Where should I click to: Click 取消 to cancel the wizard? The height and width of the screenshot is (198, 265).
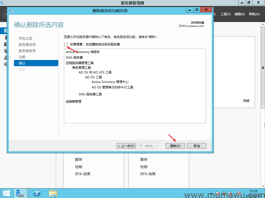[197, 146]
